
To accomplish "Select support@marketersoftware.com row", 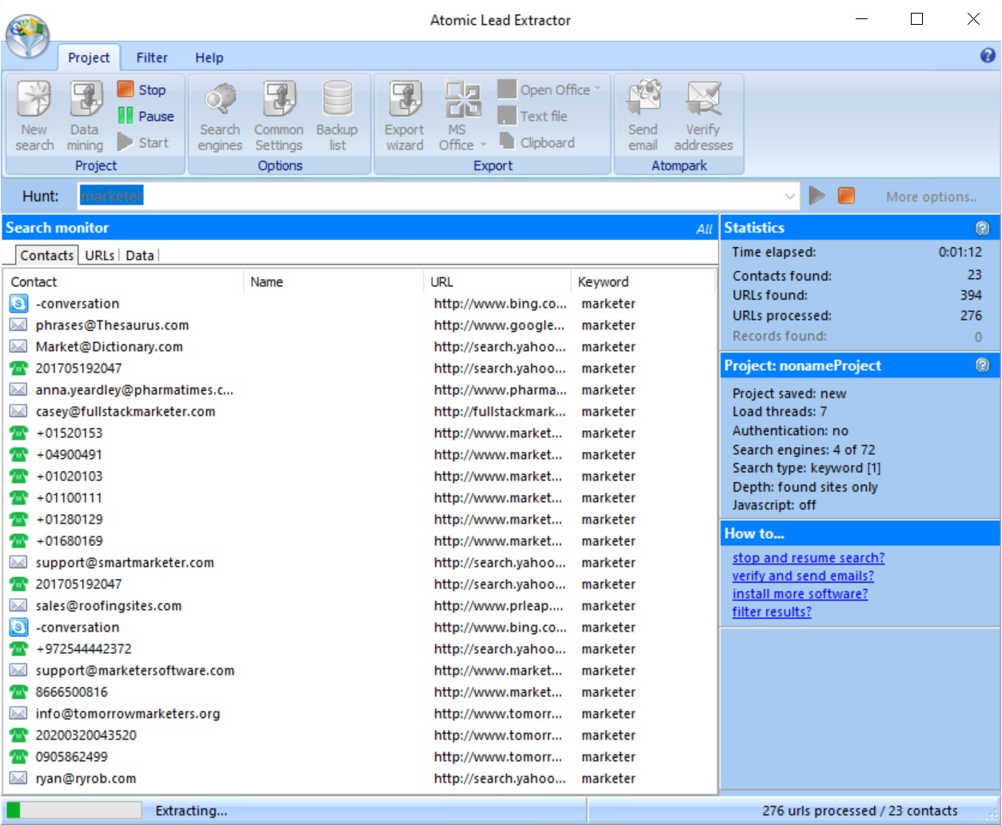I will pyautogui.click(x=360, y=671).
